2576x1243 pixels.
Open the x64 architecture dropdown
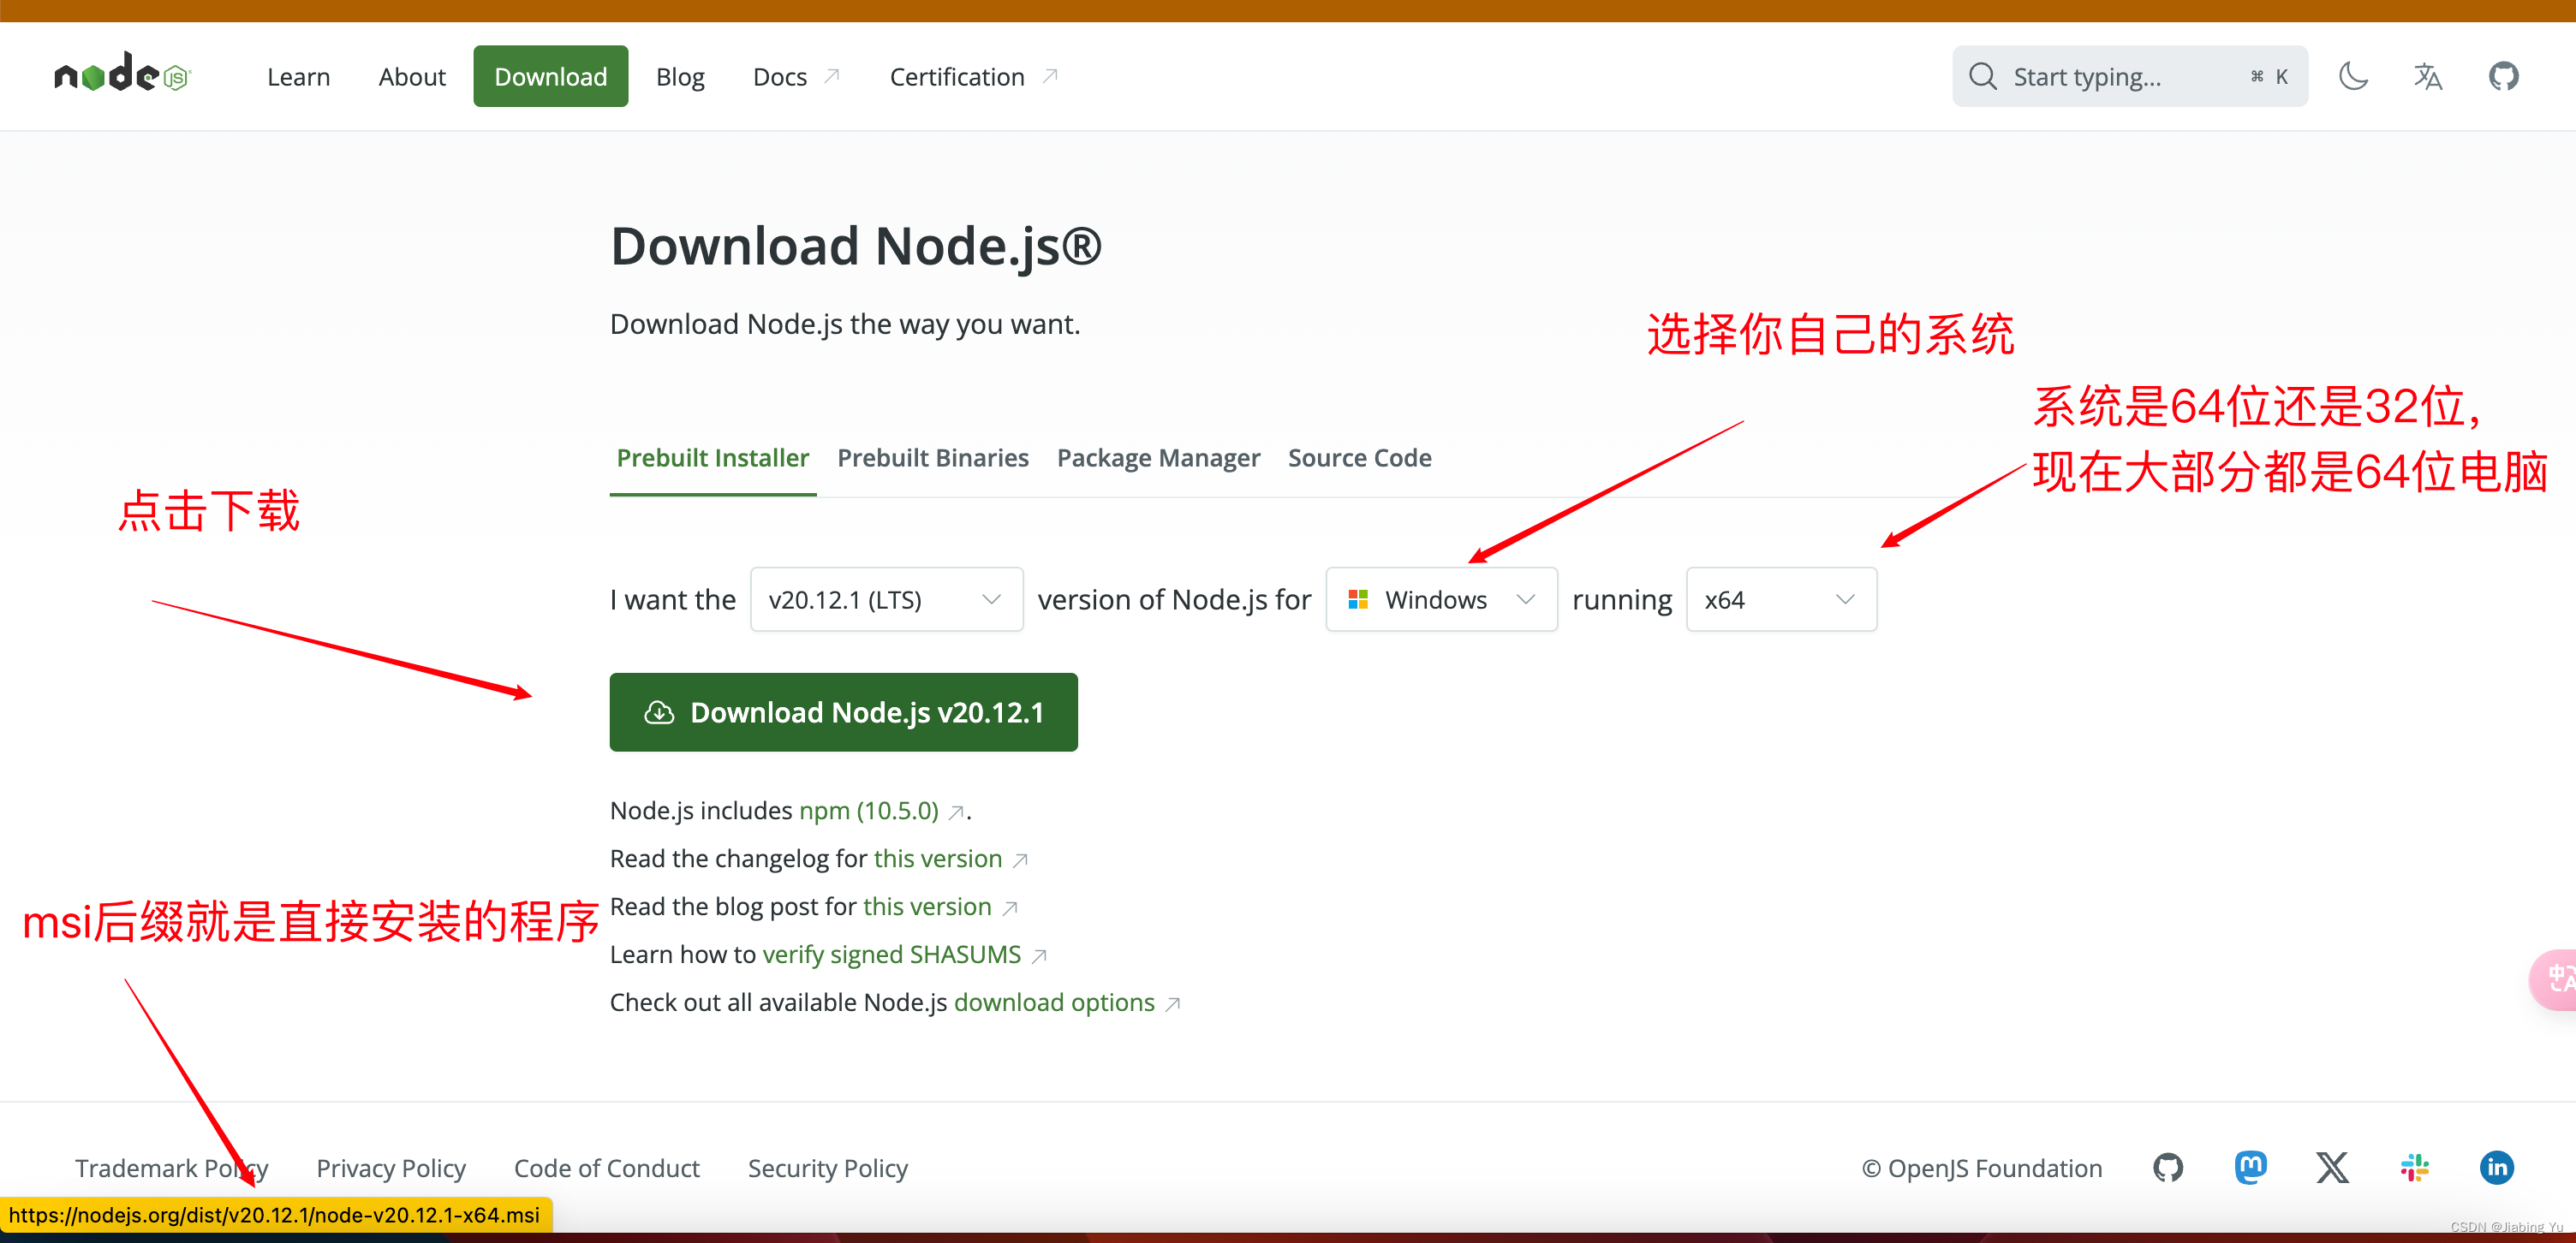pyautogui.click(x=1781, y=599)
